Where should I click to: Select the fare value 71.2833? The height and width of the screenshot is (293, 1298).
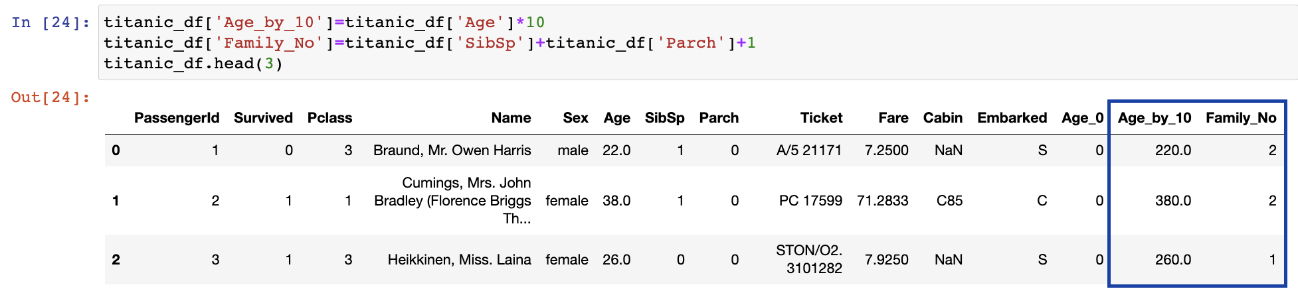(882, 201)
